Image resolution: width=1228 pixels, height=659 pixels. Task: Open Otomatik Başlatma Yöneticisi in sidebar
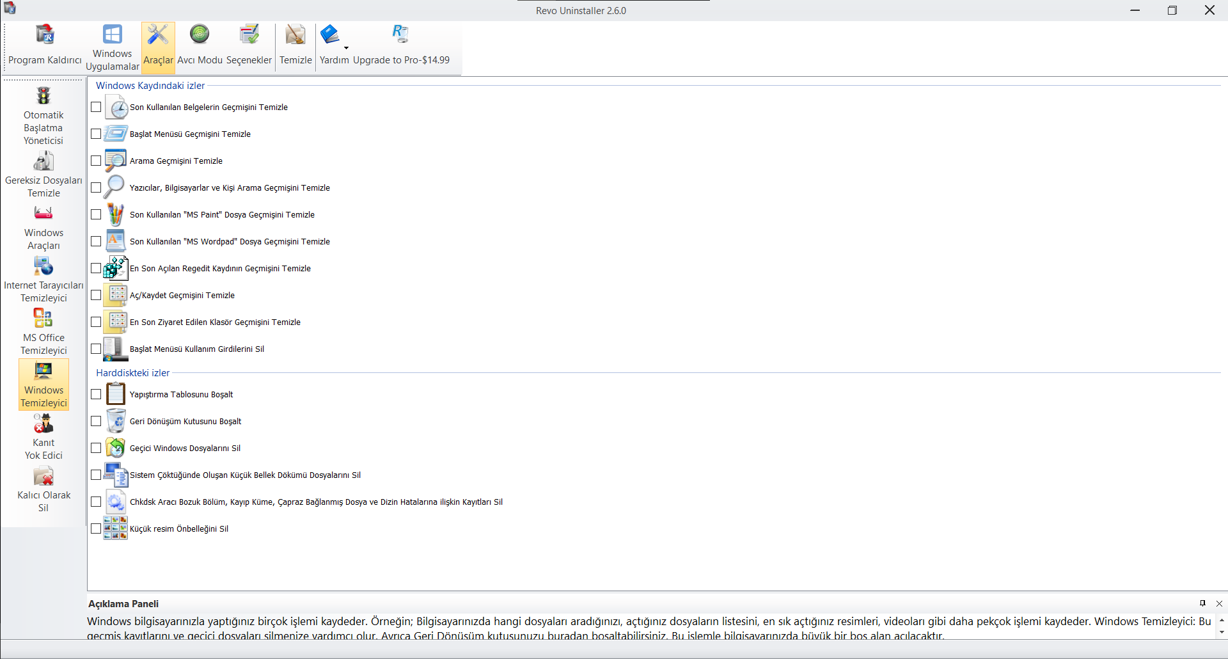tap(43, 116)
